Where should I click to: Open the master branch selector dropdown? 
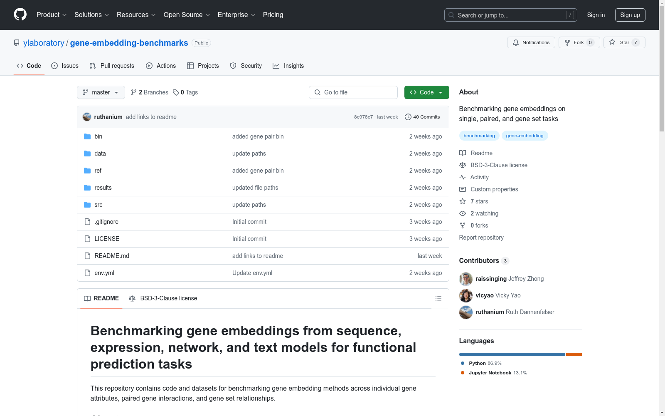[x=101, y=92]
